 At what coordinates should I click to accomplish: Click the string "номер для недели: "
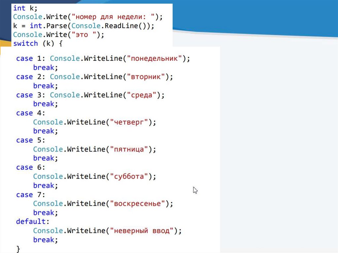(113, 17)
